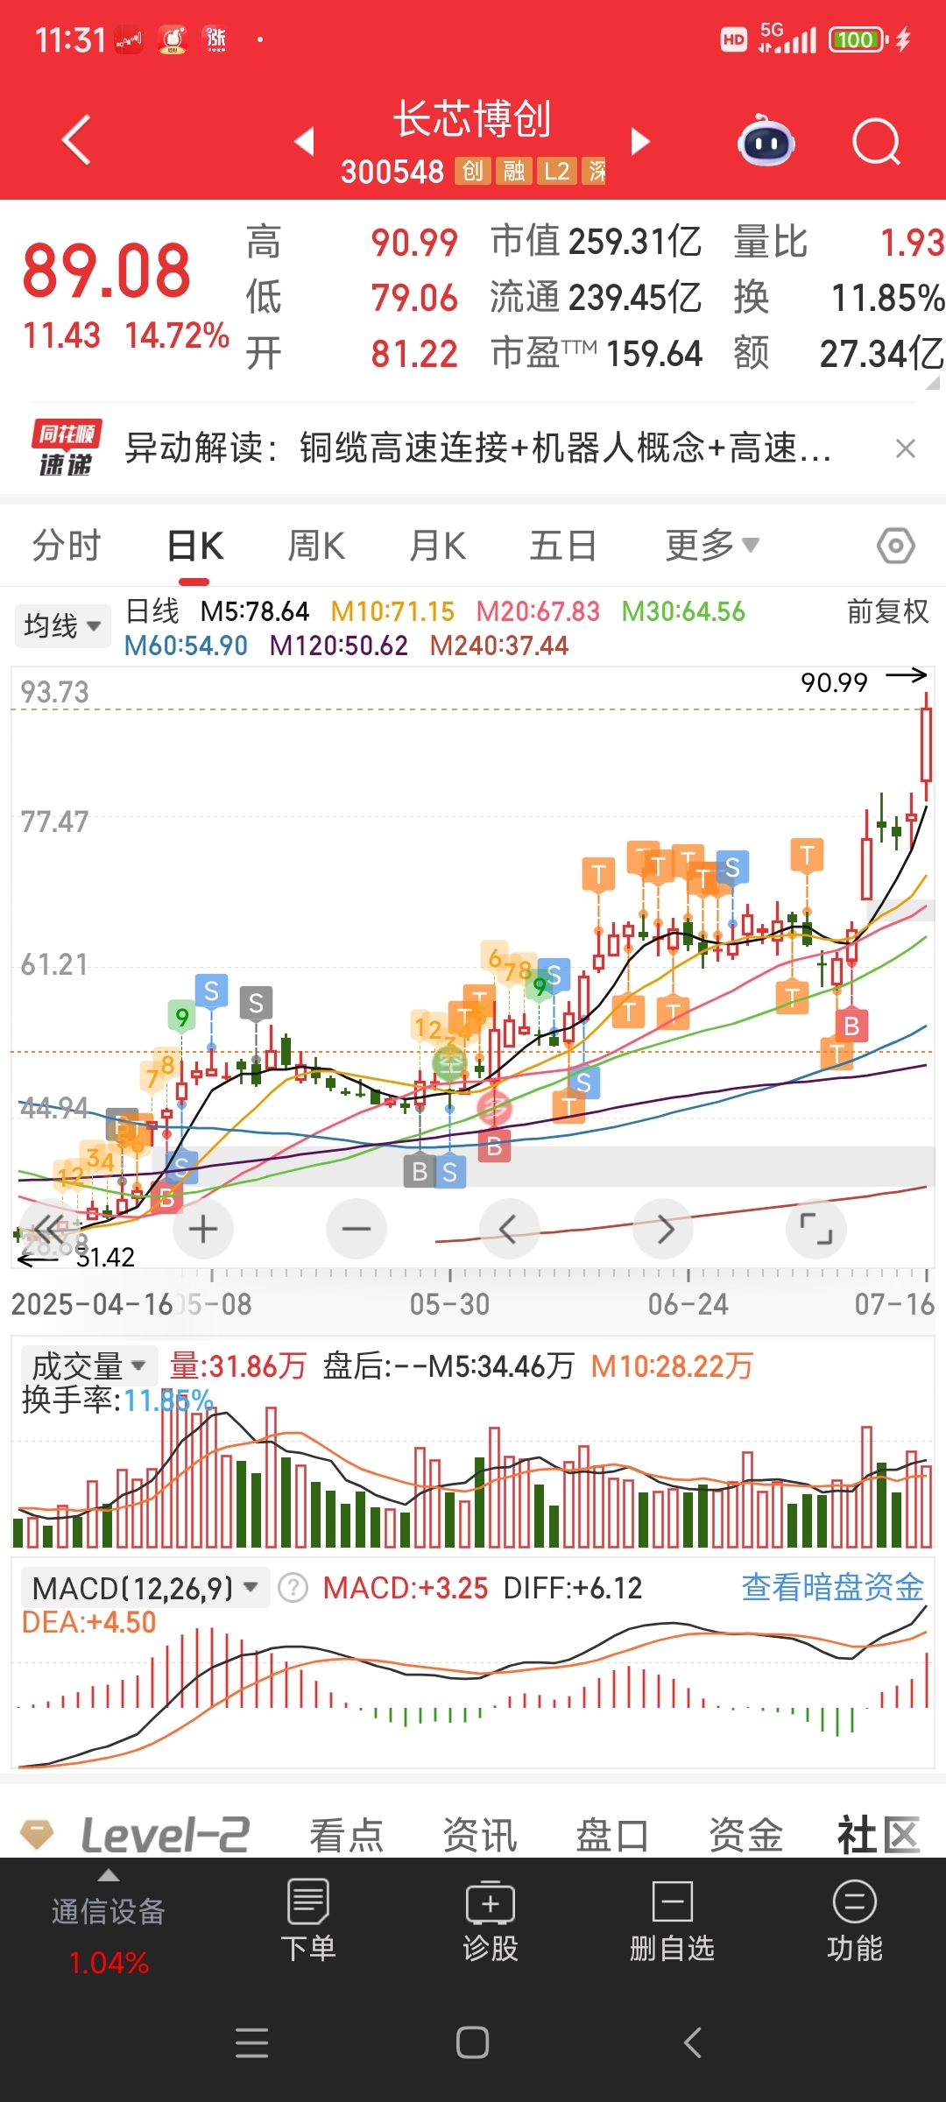The width and height of the screenshot is (946, 2102).
Task: Expand quote details corner triangle
Action: coord(933,382)
